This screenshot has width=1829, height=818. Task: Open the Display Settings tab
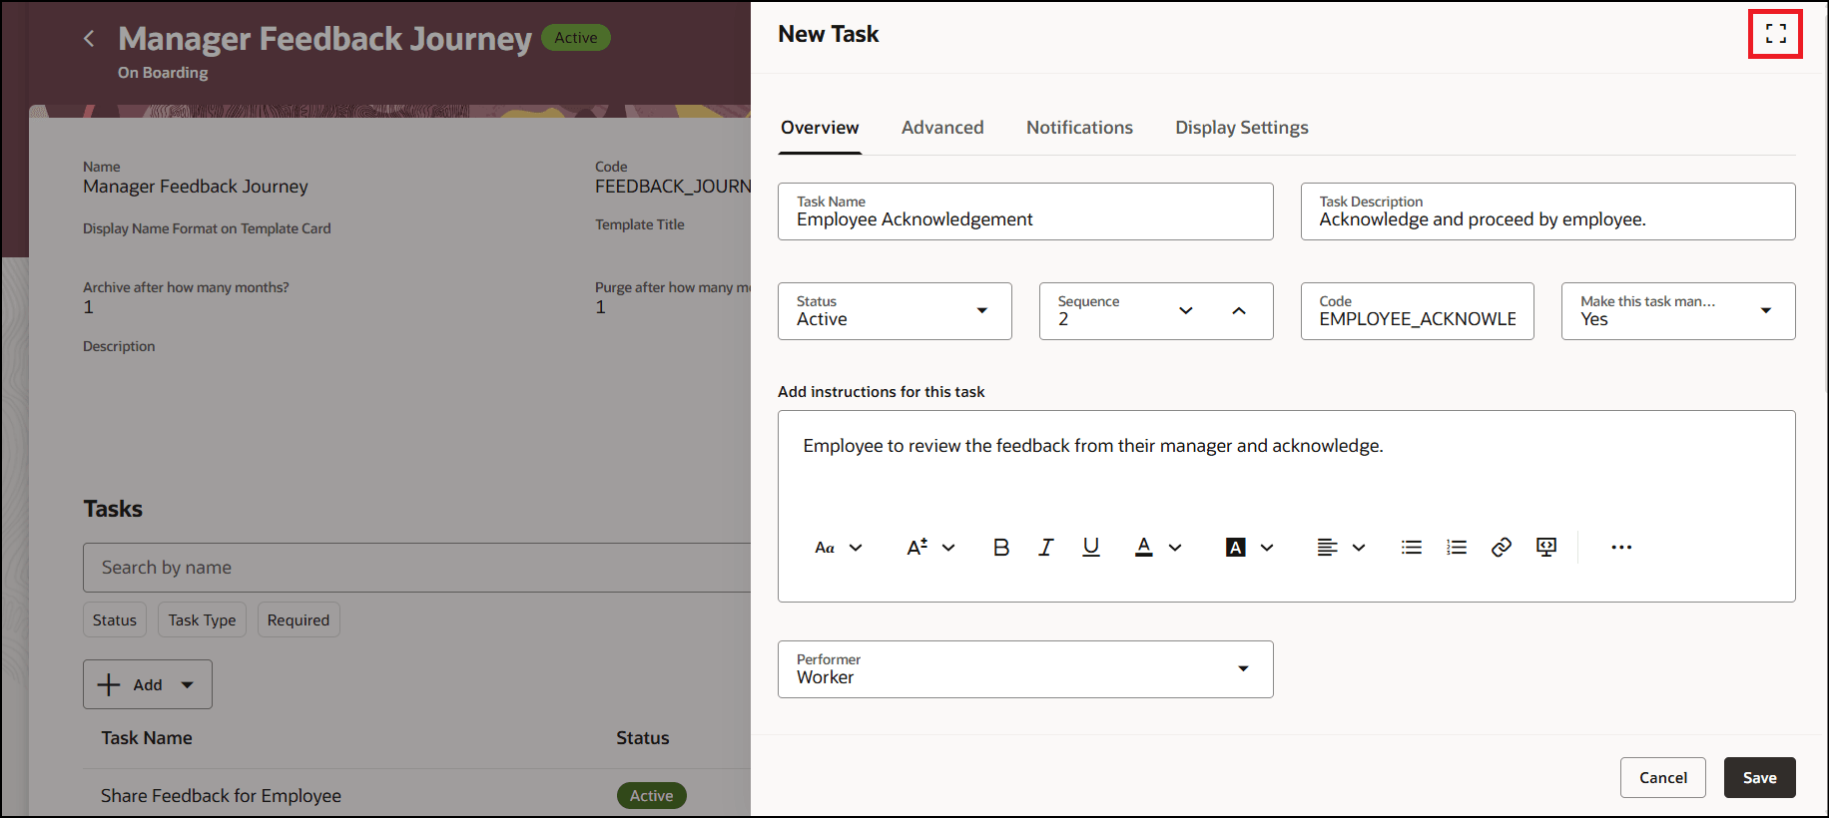1241,128
